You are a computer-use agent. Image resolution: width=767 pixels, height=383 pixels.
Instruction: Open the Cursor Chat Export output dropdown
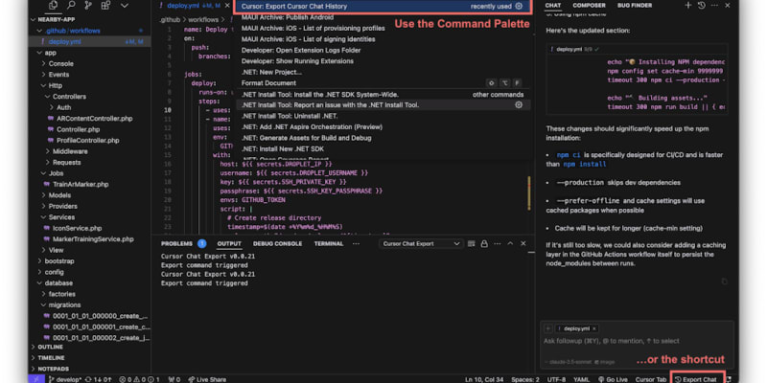pos(420,243)
